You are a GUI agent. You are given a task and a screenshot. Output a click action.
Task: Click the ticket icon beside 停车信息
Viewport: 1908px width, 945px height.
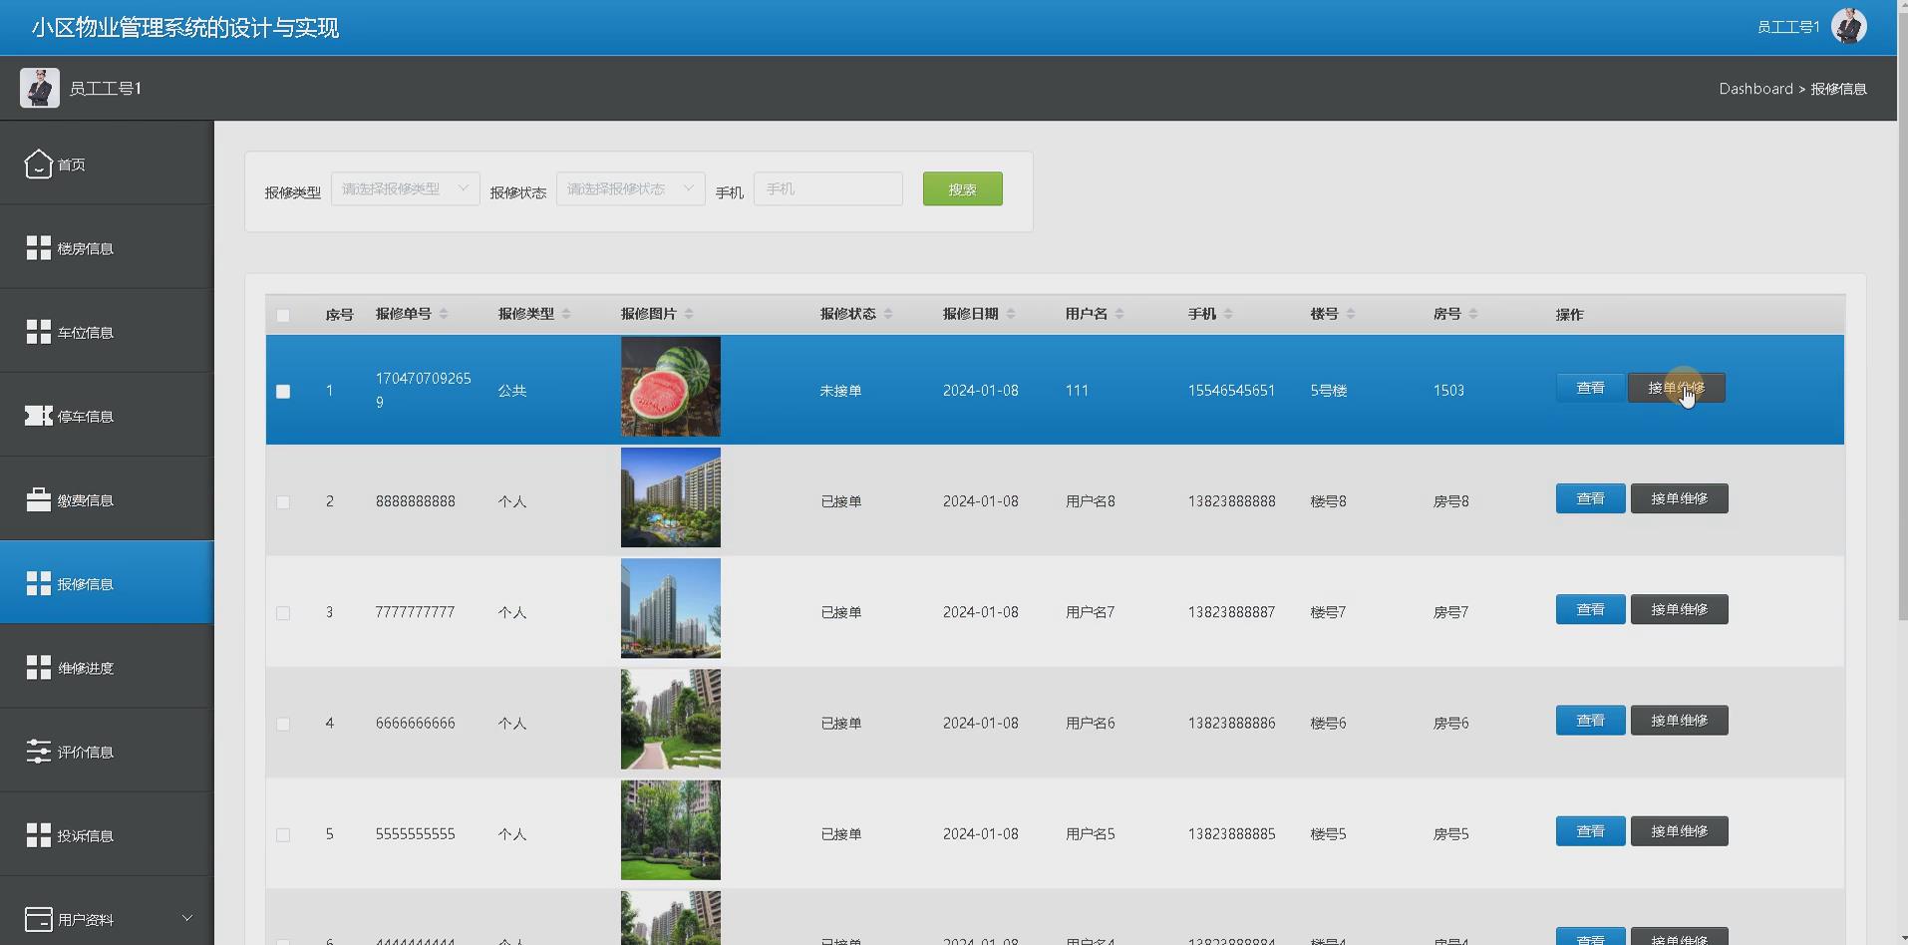[38, 416]
